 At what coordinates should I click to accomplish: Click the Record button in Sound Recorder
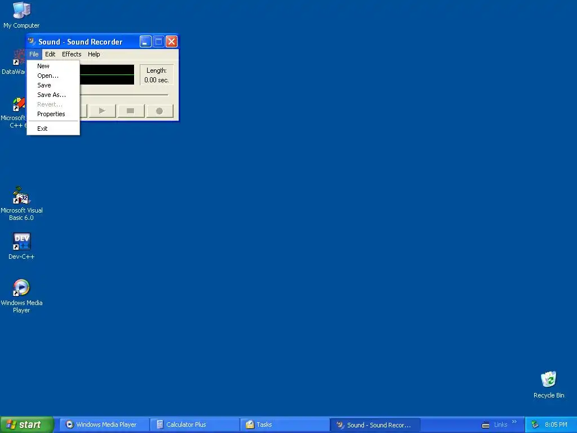click(x=159, y=111)
